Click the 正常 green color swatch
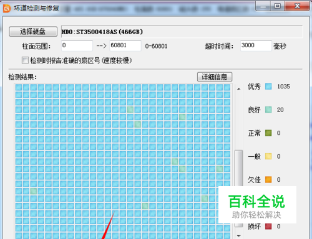The height and width of the screenshot is (239, 312). point(268,133)
